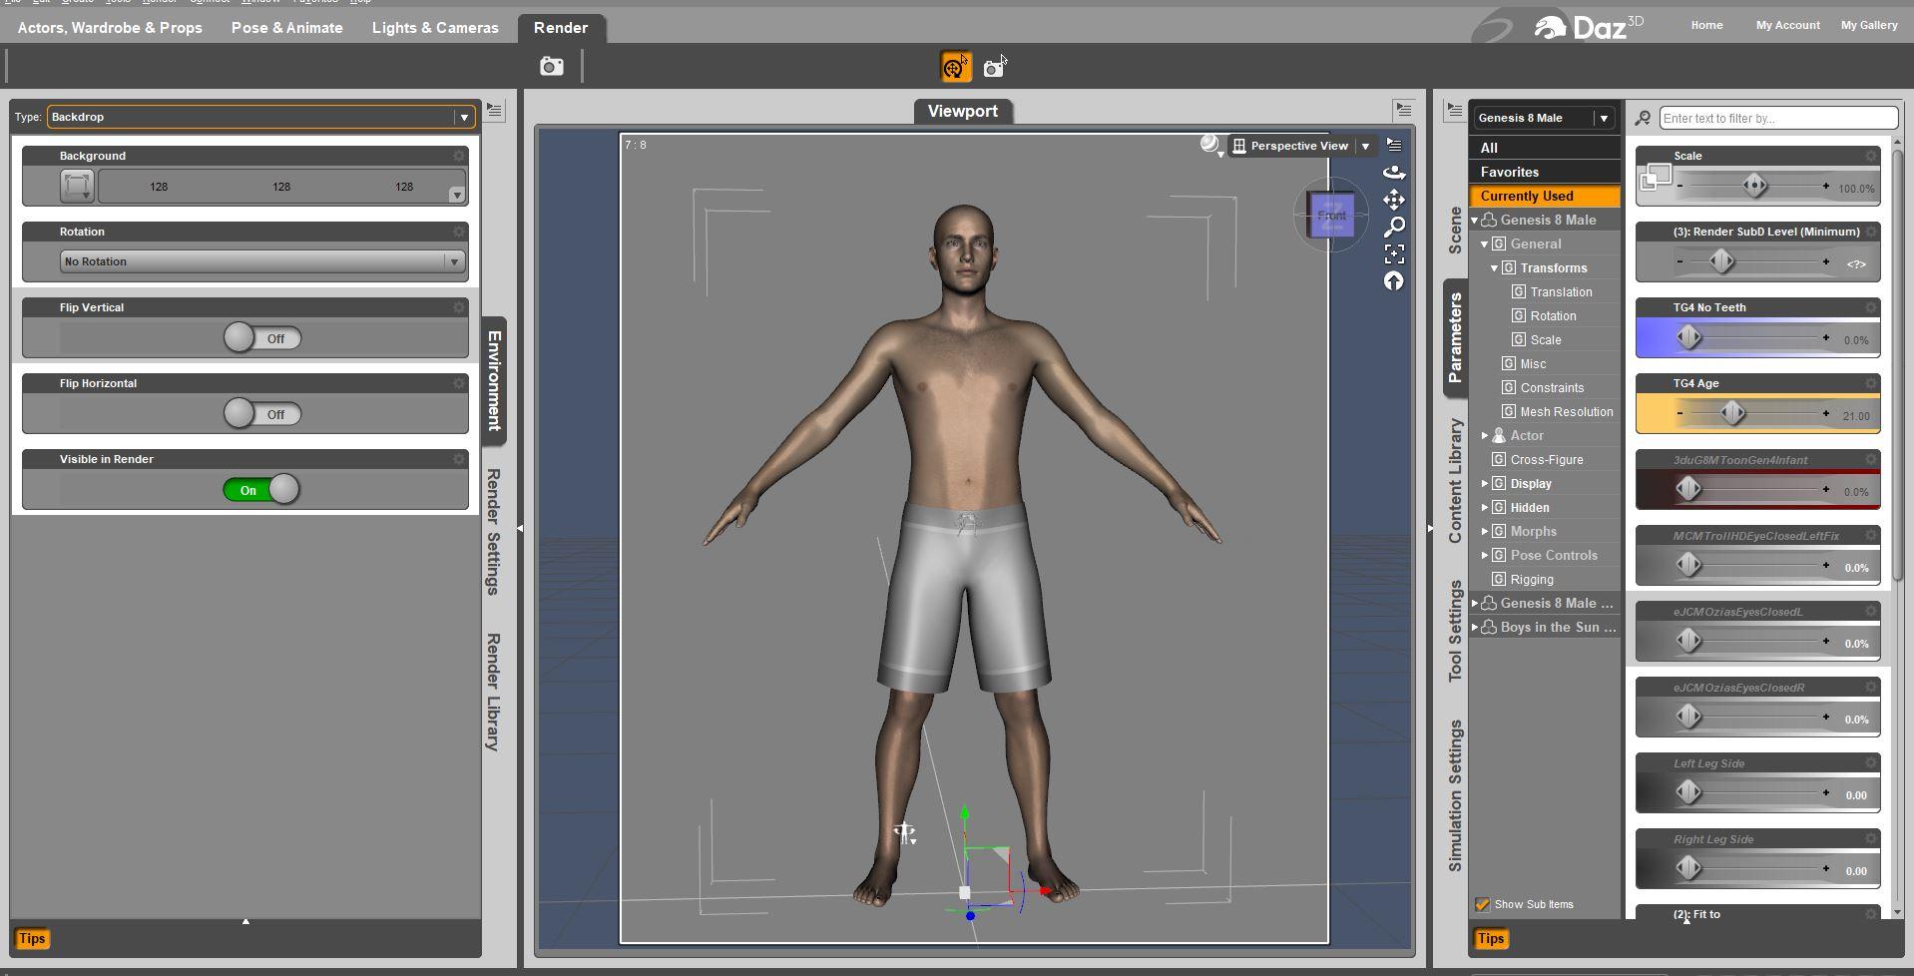
Task: Open the Parameters pane options menu icon
Action: (1454, 110)
